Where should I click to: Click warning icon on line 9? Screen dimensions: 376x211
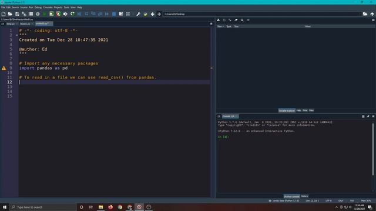click(x=4, y=68)
